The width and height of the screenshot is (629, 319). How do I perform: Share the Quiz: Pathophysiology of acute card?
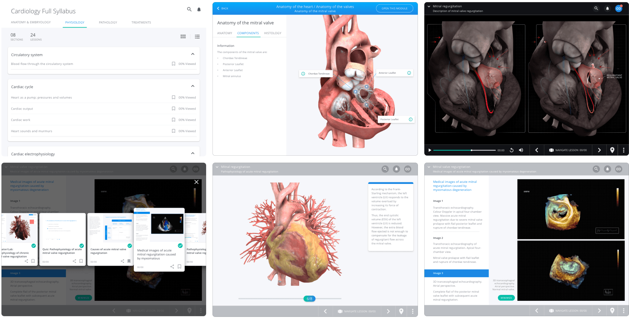tap(74, 261)
